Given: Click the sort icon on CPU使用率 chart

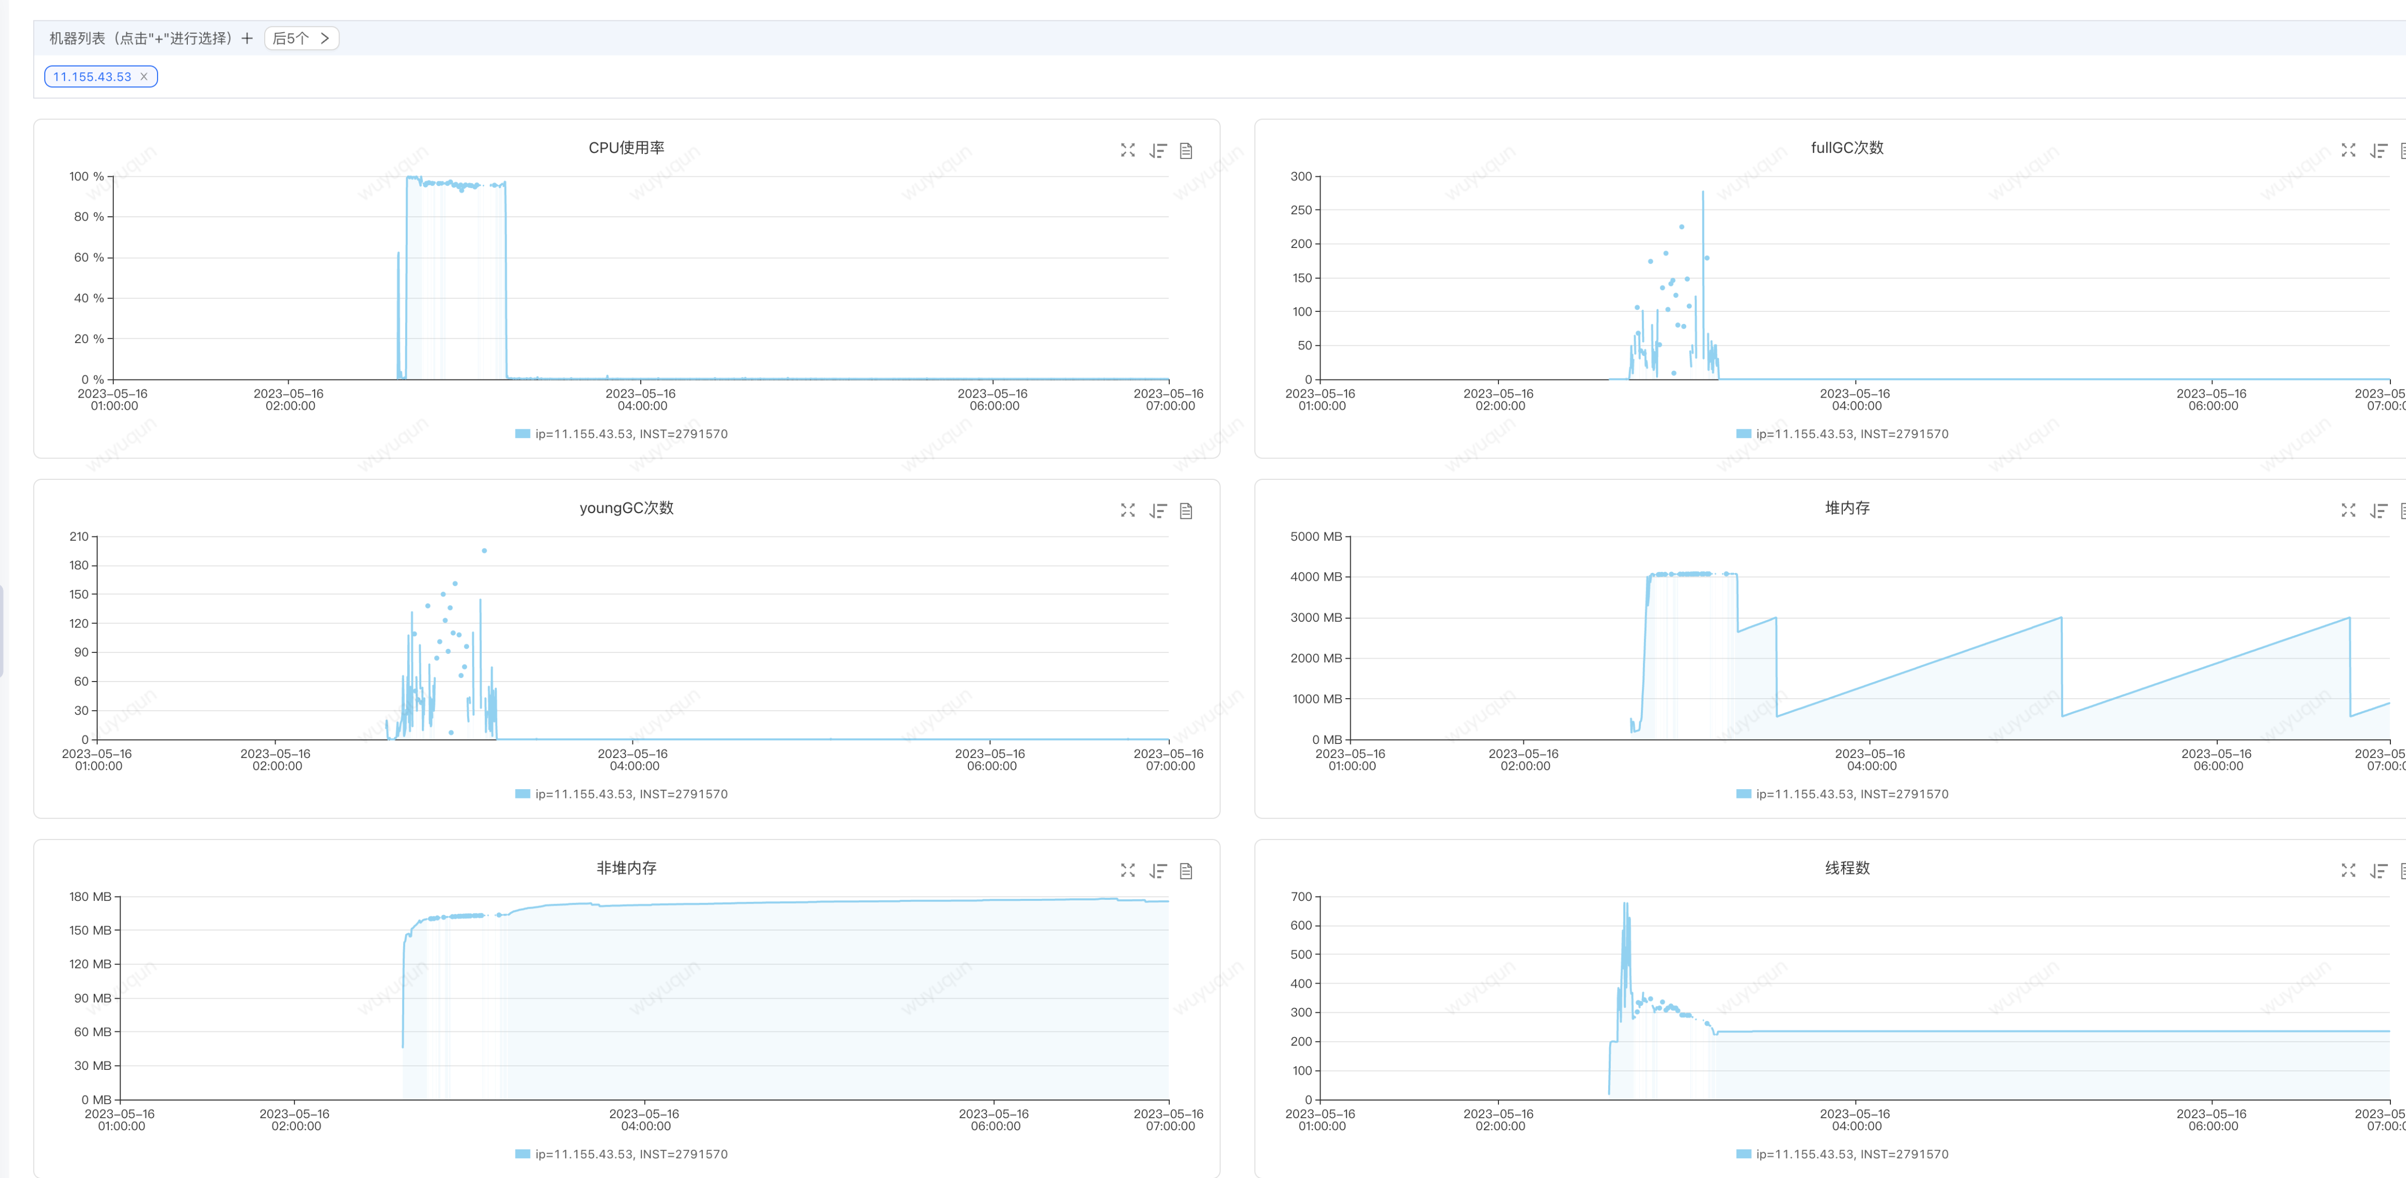Looking at the screenshot, I should (x=1158, y=150).
